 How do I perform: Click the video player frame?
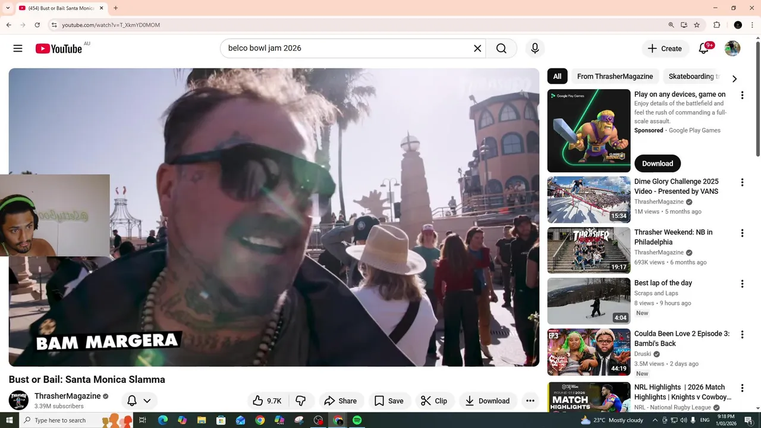point(274,217)
